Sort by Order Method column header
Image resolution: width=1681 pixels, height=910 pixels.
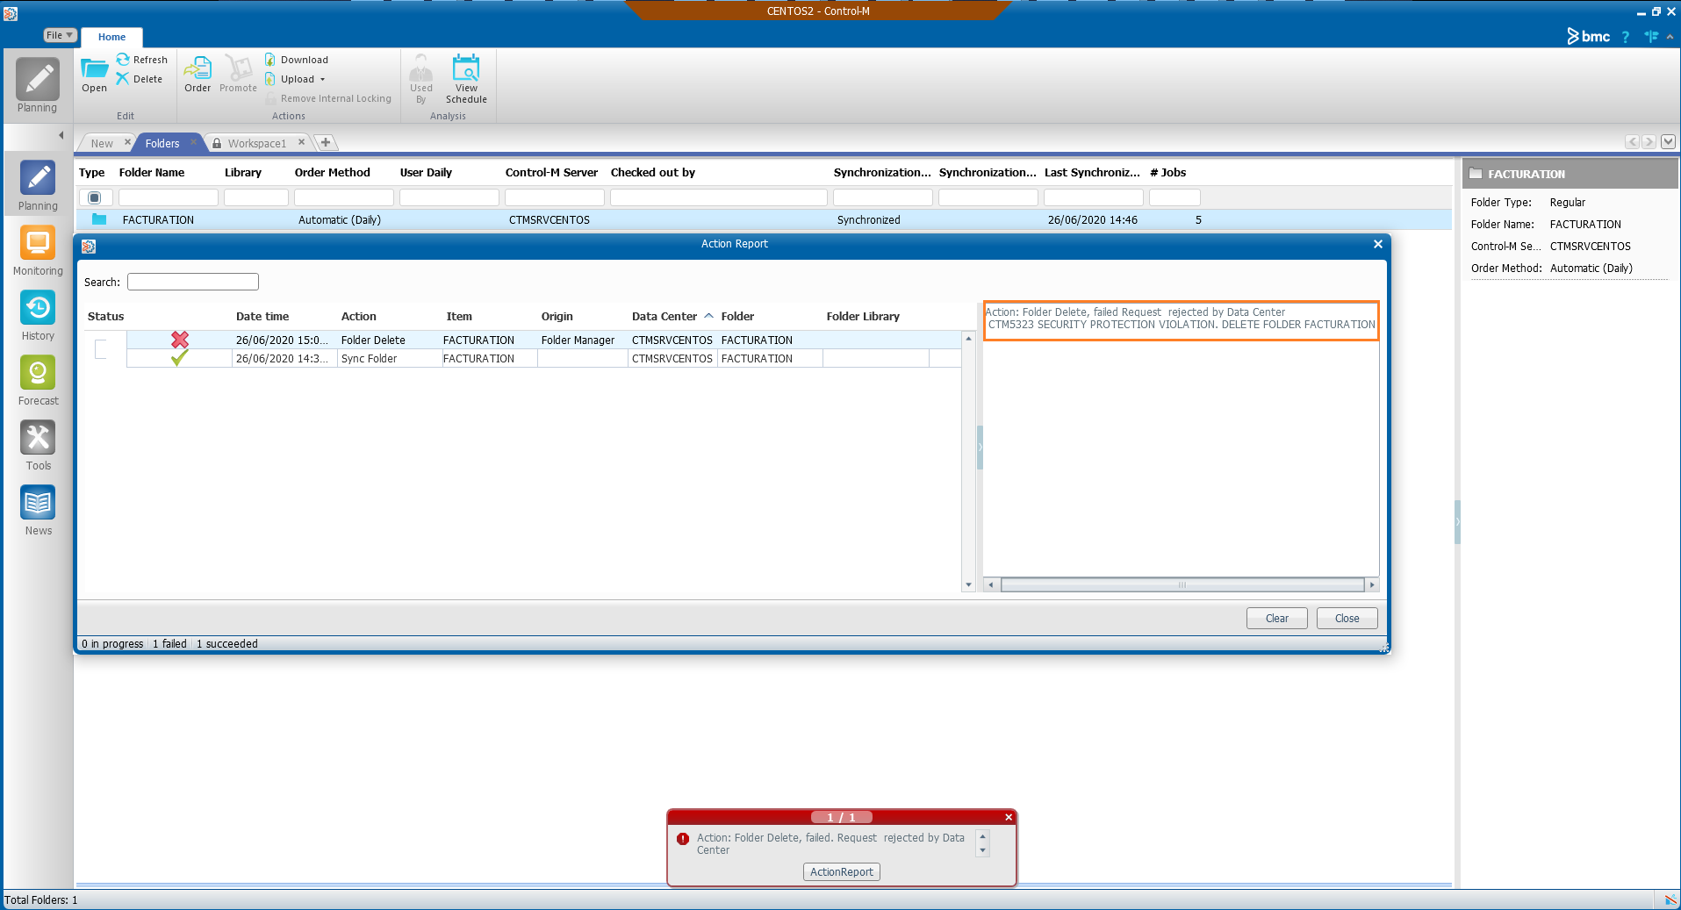(333, 172)
